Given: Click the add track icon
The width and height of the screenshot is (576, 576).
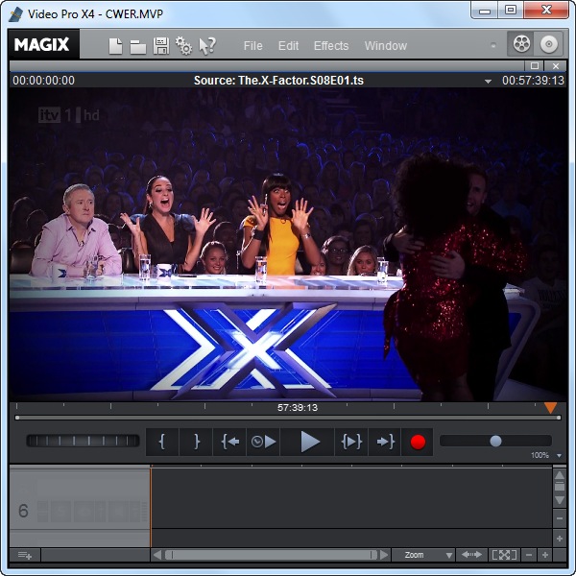Looking at the screenshot, I should (25, 556).
